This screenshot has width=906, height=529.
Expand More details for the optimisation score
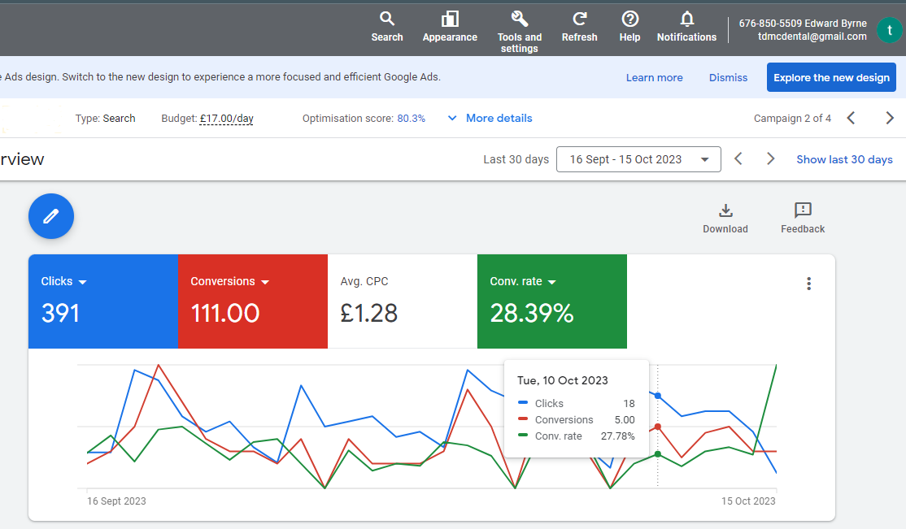[x=489, y=118]
